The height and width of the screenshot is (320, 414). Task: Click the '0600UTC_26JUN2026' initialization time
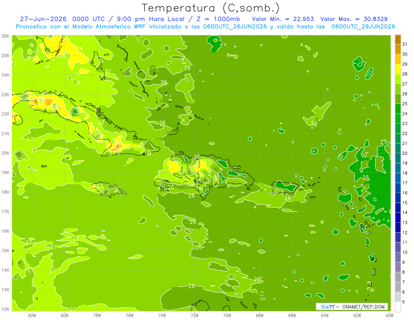tap(235, 27)
